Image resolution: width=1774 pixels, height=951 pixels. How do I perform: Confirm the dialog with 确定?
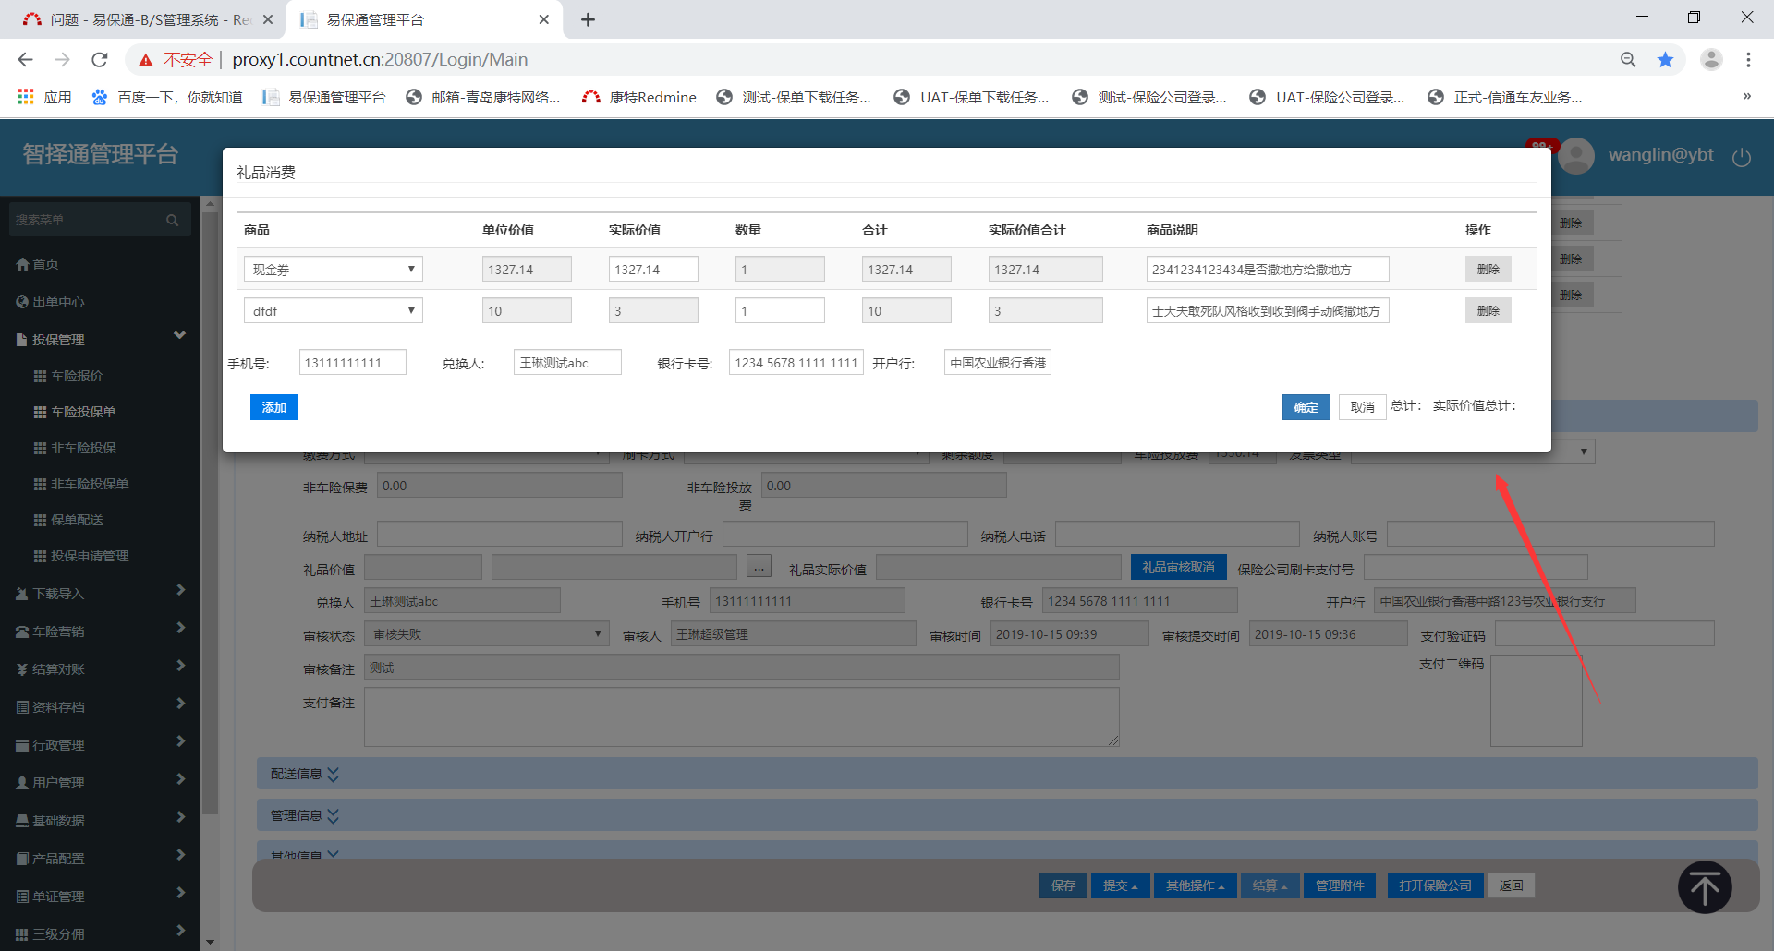click(x=1306, y=407)
